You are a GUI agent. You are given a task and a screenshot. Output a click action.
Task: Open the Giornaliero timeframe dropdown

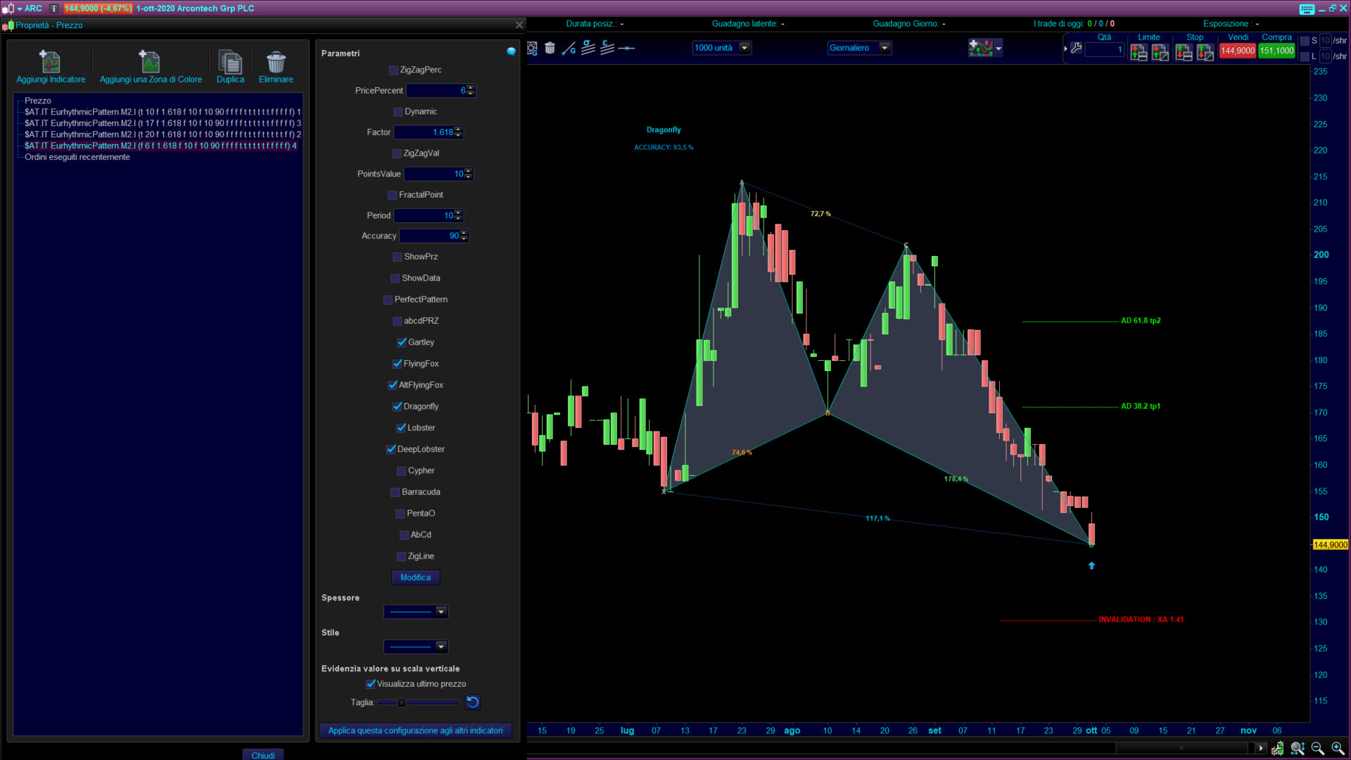[x=884, y=48]
